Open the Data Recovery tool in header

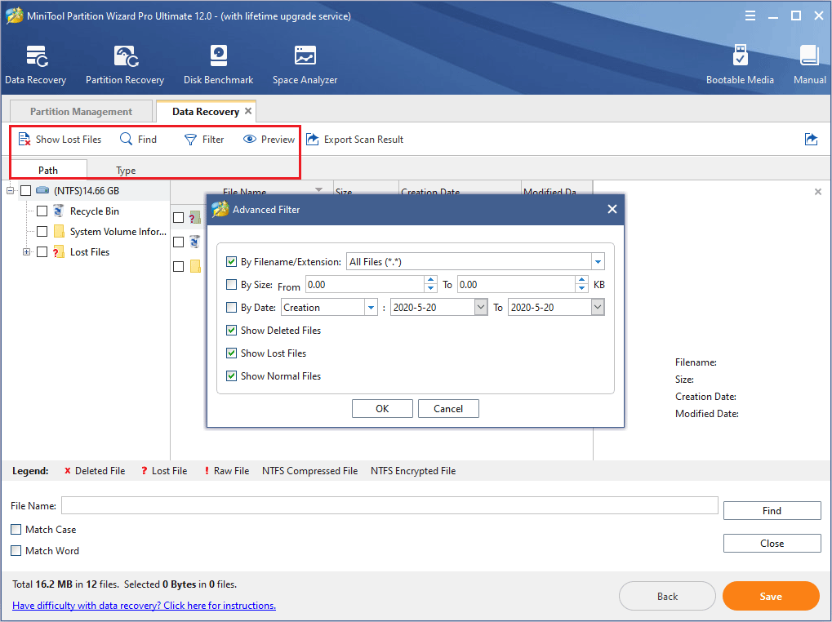(36, 64)
